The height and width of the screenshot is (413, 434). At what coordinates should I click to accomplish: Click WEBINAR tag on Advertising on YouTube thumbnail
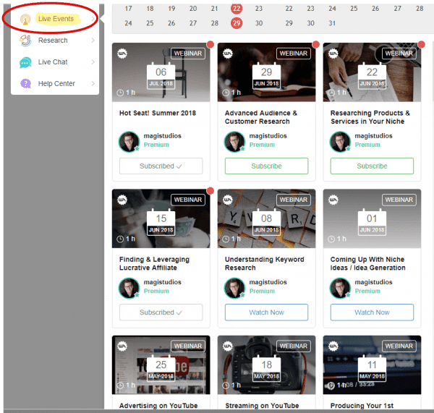(x=188, y=346)
